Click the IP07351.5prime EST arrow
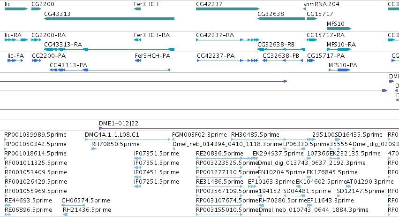The image size is (399, 217). 138,158
